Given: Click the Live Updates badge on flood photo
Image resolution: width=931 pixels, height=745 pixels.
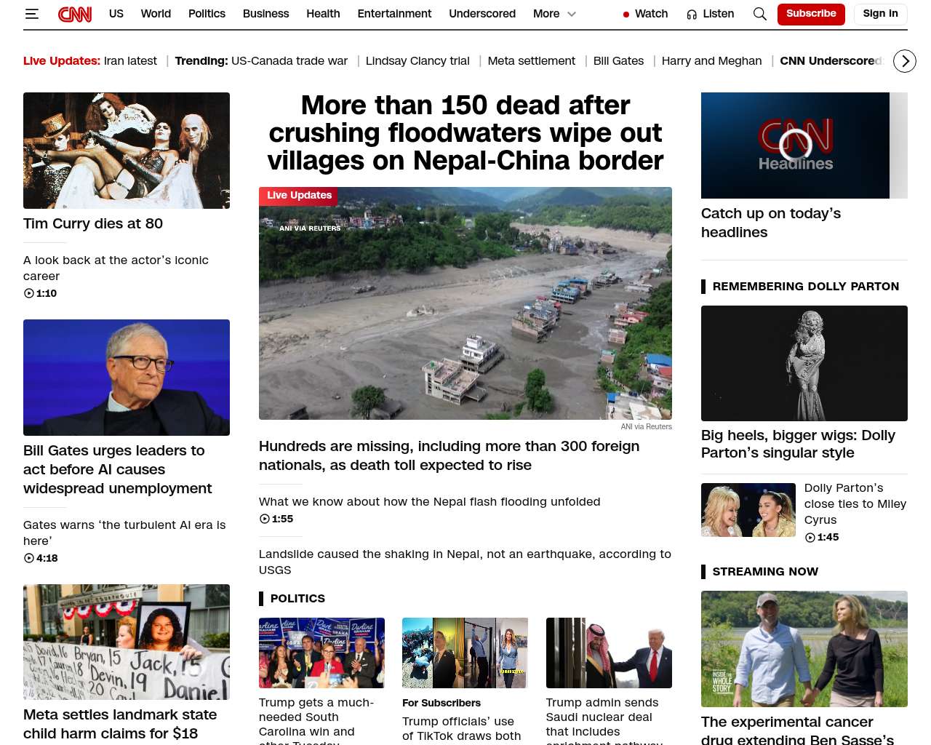Looking at the screenshot, I should tap(299, 196).
